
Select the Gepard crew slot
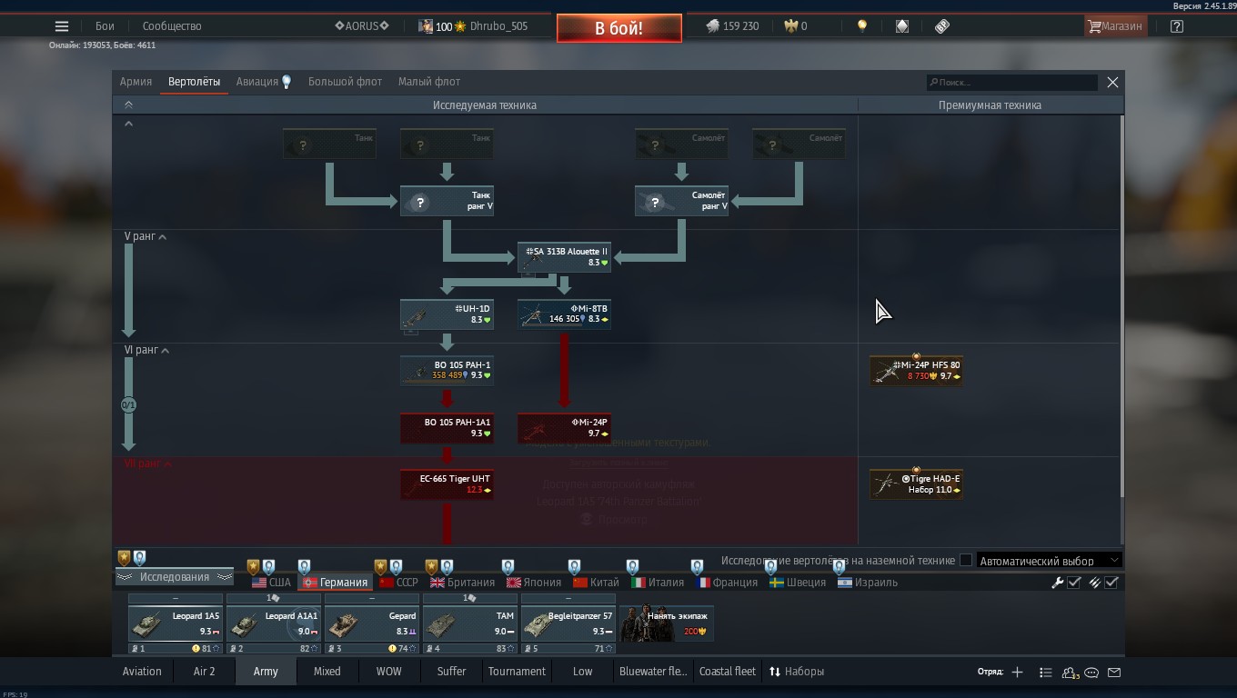click(x=372, y=623)
